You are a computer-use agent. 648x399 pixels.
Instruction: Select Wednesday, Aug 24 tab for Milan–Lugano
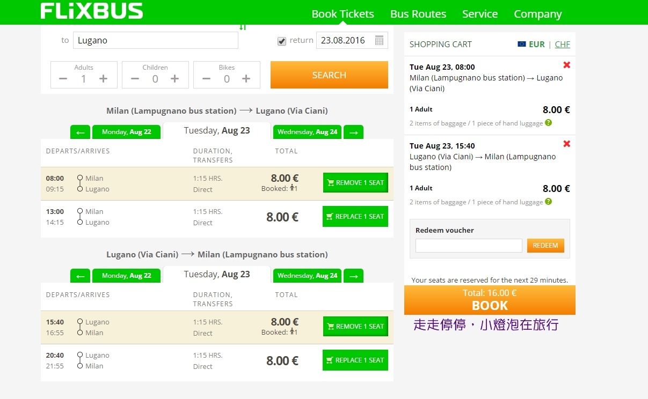(x=307, y=132)
